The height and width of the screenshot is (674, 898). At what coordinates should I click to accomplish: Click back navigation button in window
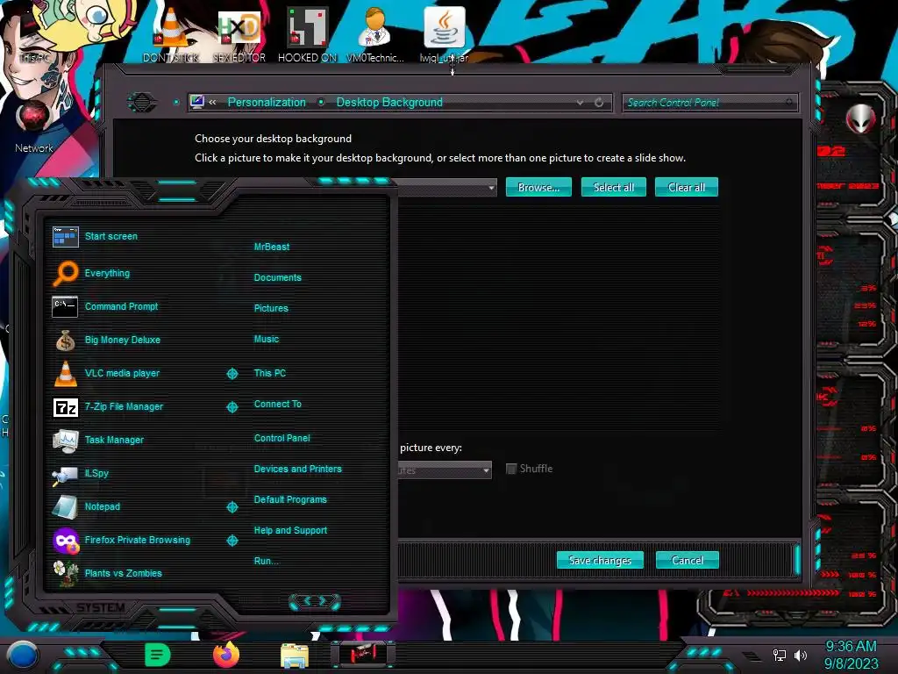pyautogui.click(x=142, y=102)
